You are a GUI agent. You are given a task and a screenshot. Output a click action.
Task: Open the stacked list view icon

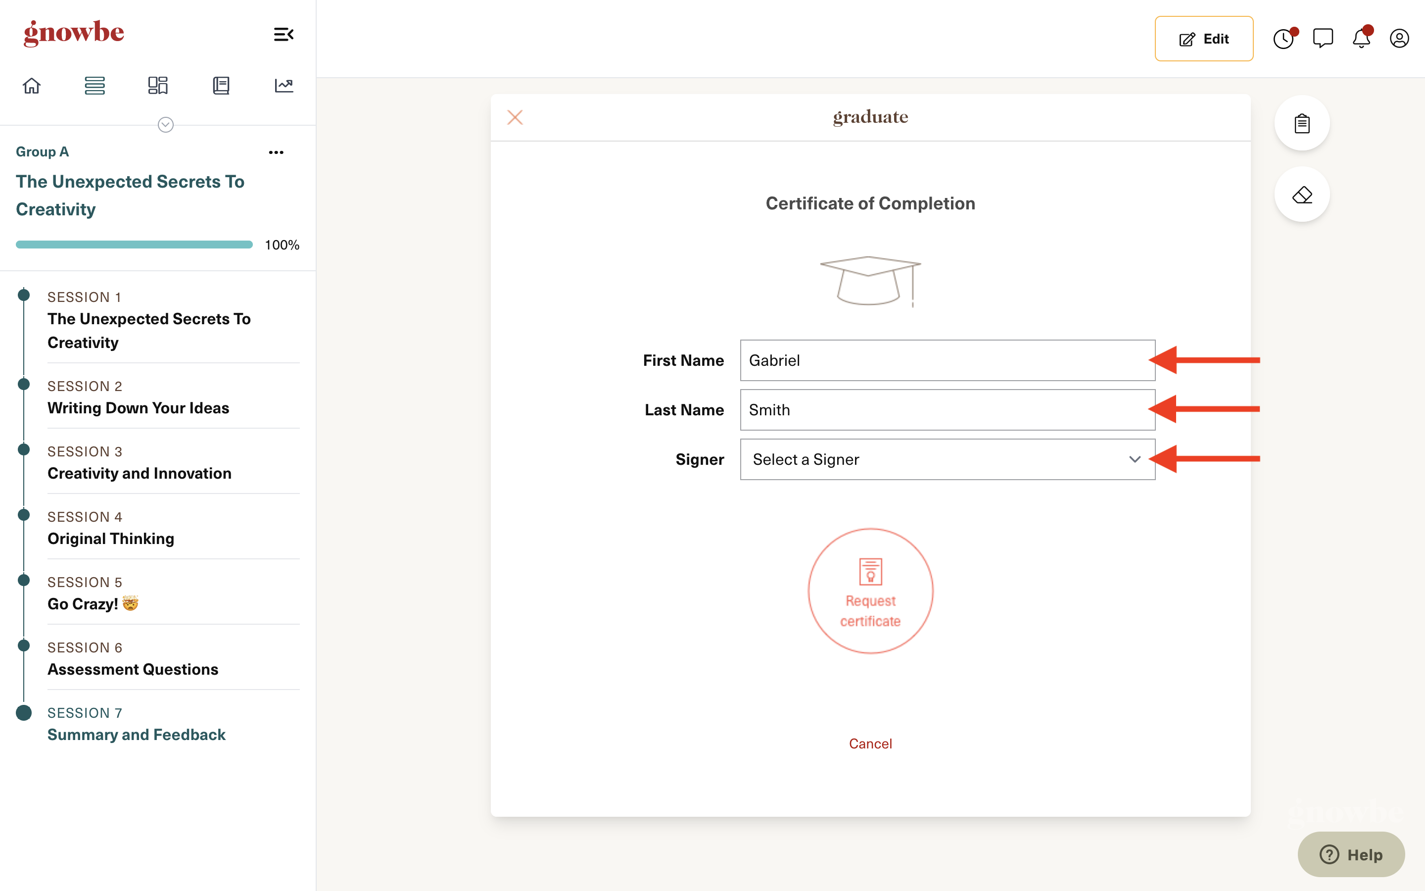coord(95,86)
